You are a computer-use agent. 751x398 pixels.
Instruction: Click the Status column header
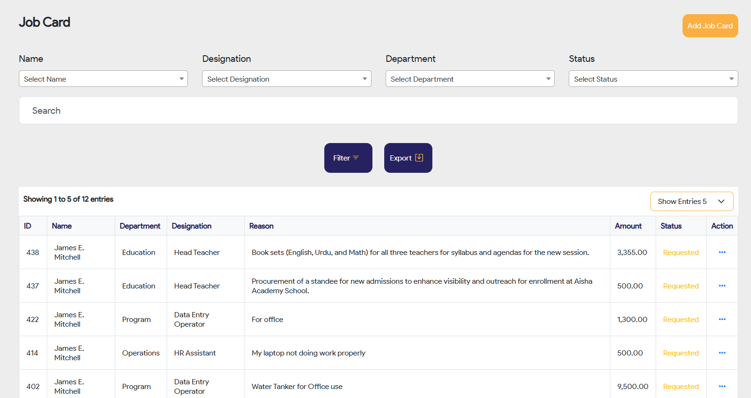click(x=671, y=226)
